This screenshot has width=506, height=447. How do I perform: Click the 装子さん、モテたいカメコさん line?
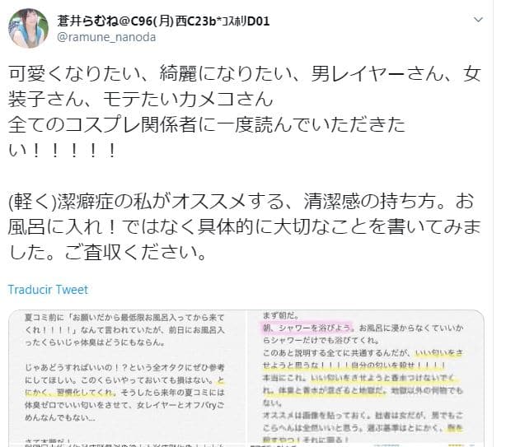[141, 99]
